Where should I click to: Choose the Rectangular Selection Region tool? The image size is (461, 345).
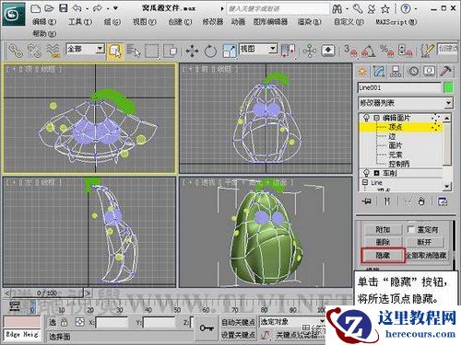(x=152, y=51)
